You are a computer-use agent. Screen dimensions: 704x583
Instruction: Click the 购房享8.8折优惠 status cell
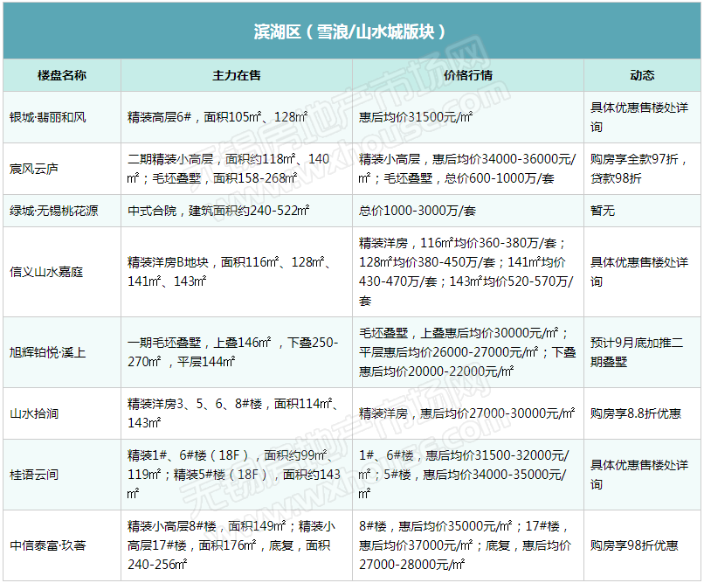(x=635, y=413)
